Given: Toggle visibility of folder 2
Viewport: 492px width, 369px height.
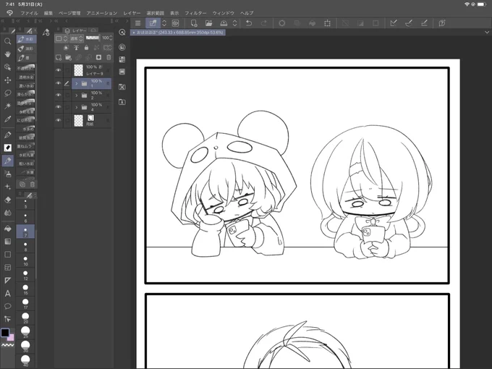Looking at the screenshot, I should tap(59, 95).
